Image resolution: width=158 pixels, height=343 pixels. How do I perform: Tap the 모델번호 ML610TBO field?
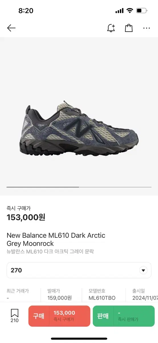[x=102, y=294]
